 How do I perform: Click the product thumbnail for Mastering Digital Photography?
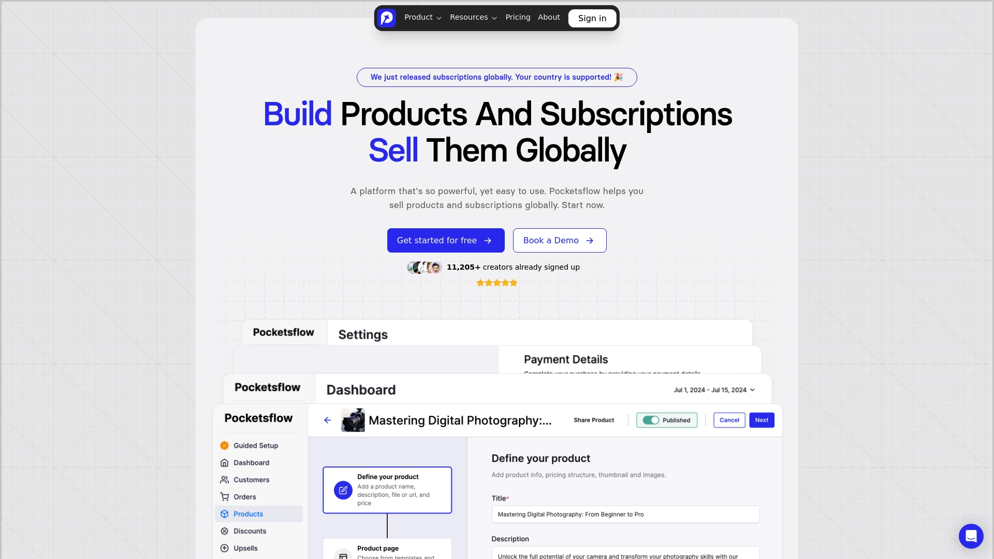coord(352,420)
